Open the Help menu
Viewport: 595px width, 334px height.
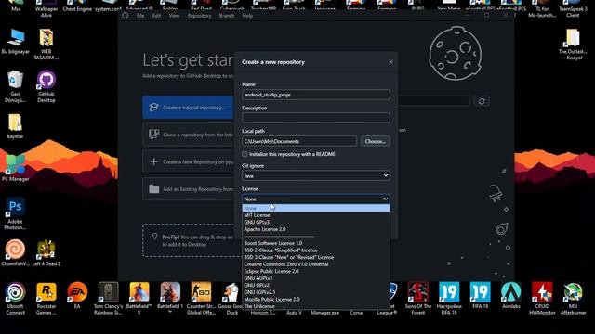click(247, 16)
